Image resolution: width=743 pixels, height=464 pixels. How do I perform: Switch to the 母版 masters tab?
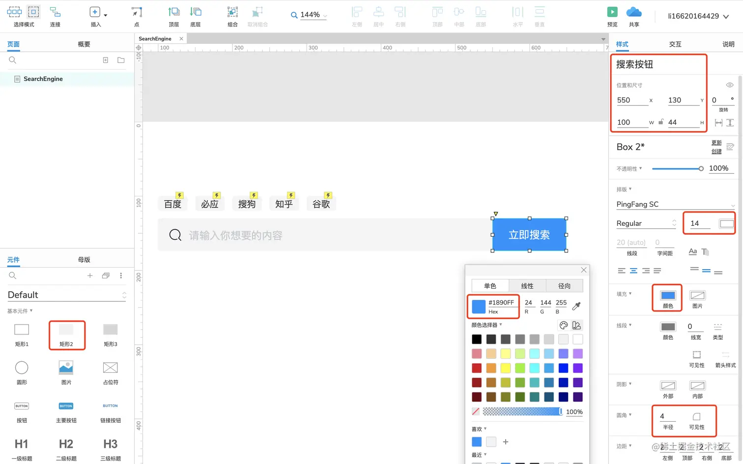pyautogui.click(x=84, y=260)
